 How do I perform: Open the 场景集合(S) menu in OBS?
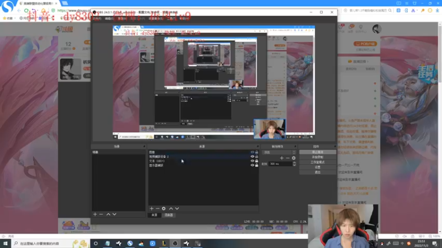tap(155, 19)
